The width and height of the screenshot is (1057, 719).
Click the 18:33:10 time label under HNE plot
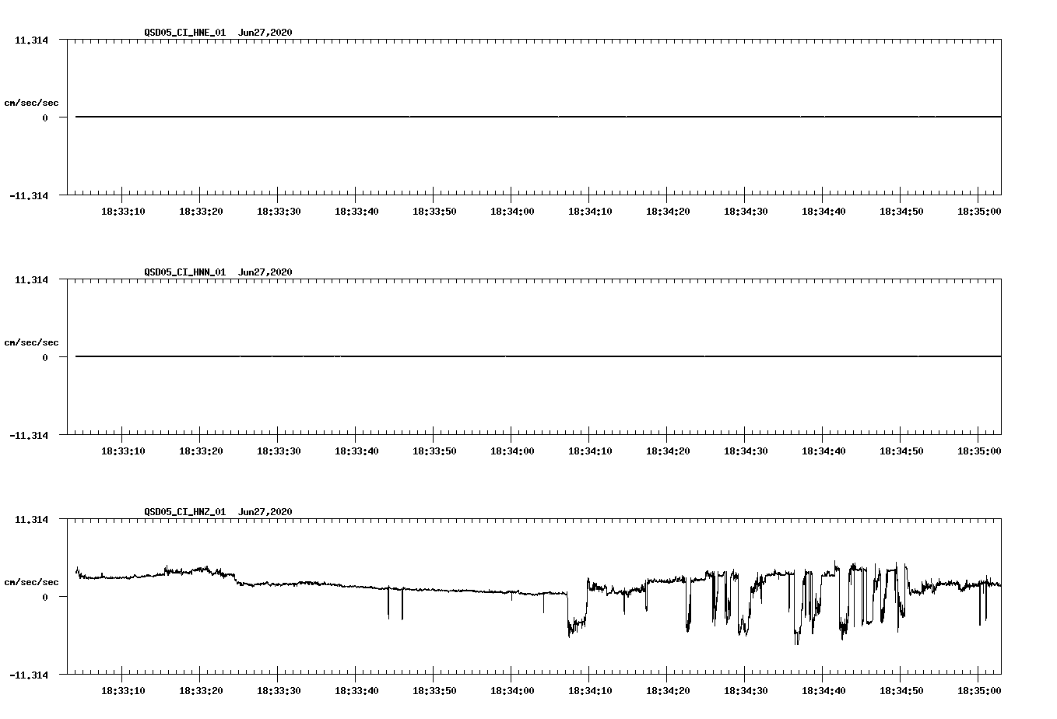pos(123,212)
